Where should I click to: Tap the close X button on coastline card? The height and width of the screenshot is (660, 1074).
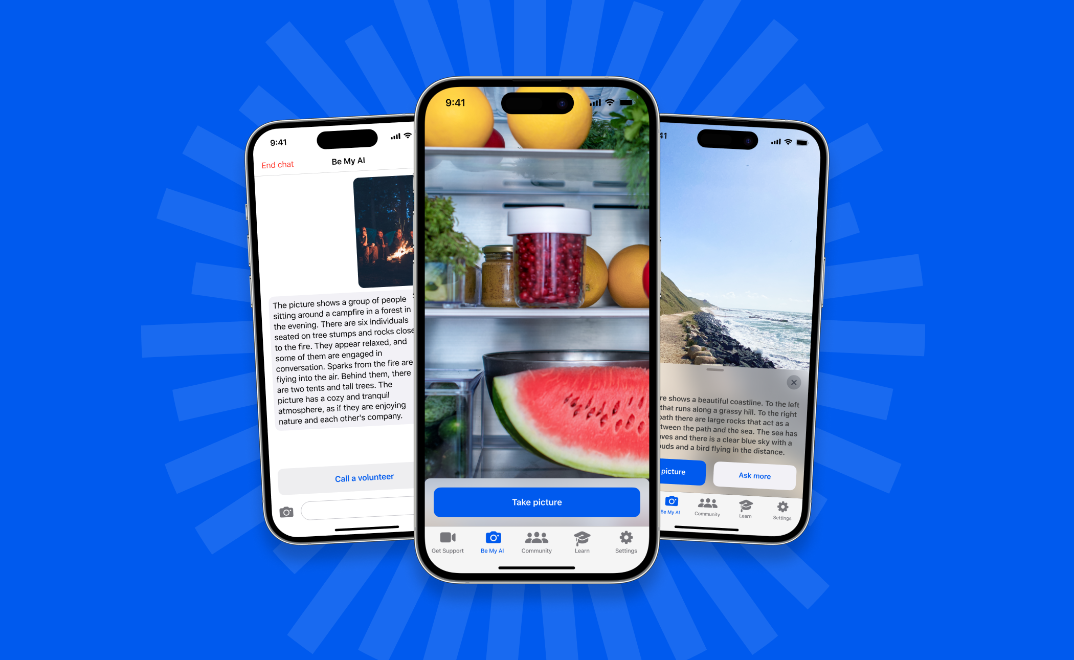793,383
